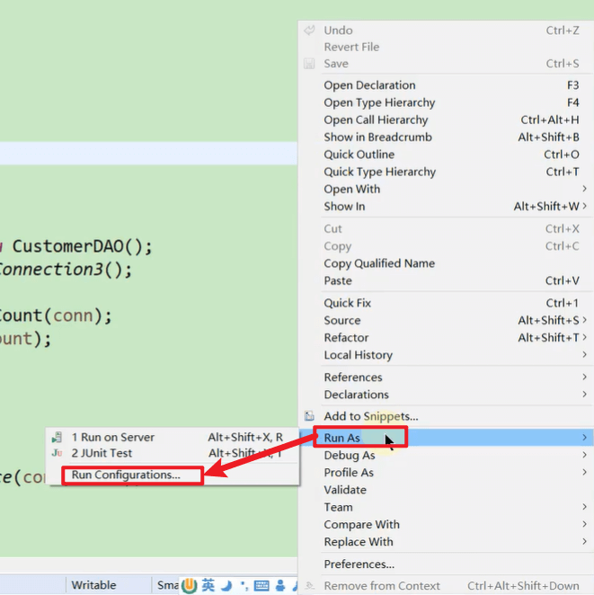Click the Remove from Context icon
594x595 pixels.
309,585
